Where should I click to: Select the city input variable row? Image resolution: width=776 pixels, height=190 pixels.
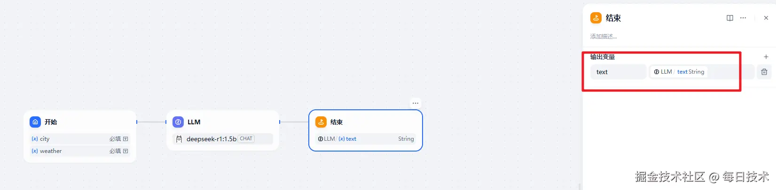tap(80, 139)
